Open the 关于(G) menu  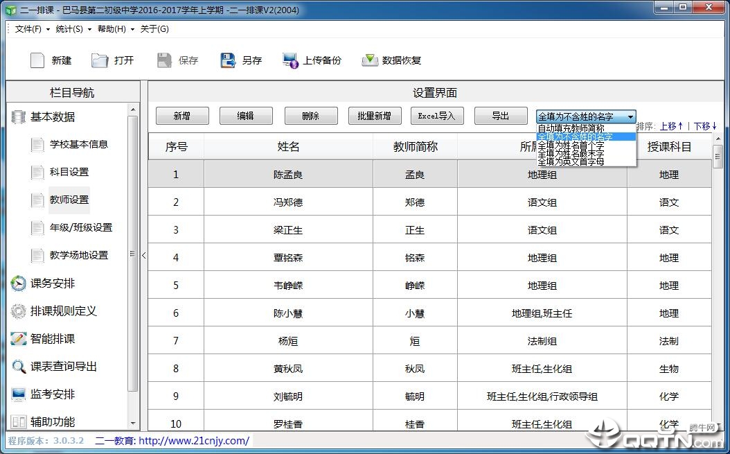154,29
